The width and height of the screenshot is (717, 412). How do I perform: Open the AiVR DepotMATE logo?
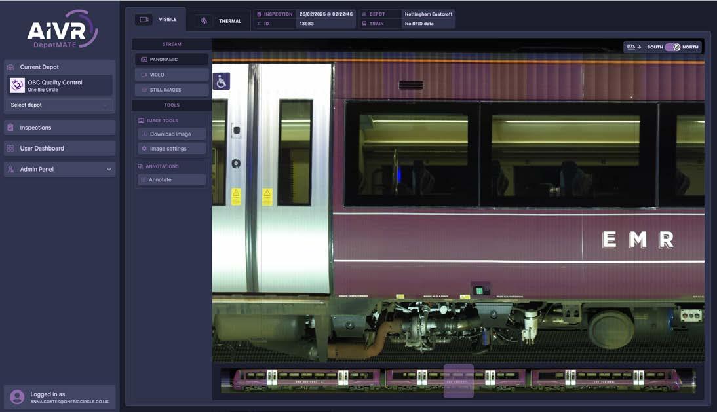(x=62, y=29)
